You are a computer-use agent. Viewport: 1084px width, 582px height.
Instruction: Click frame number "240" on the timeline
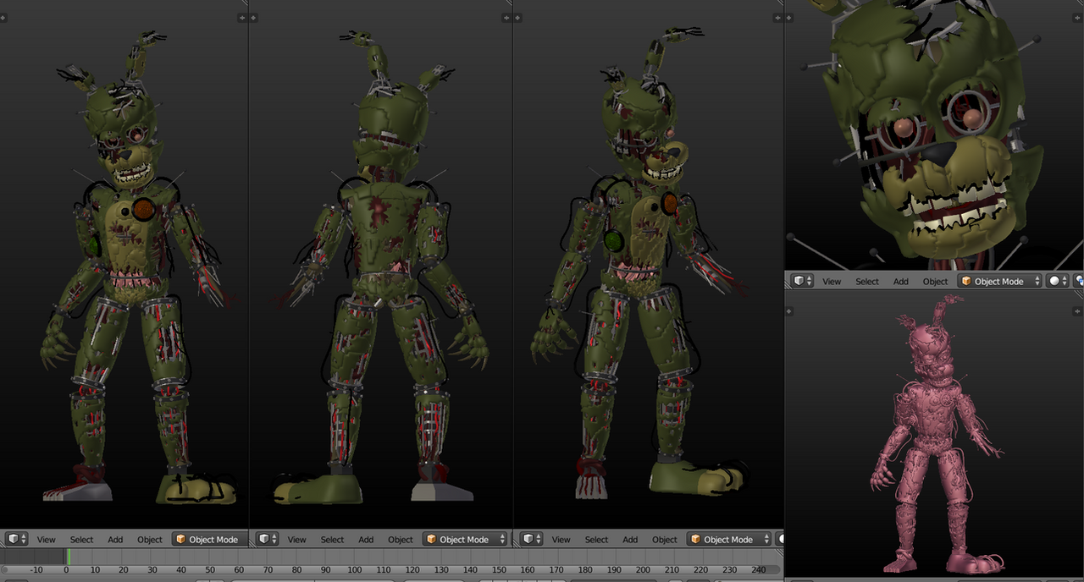tap(759, 570)
